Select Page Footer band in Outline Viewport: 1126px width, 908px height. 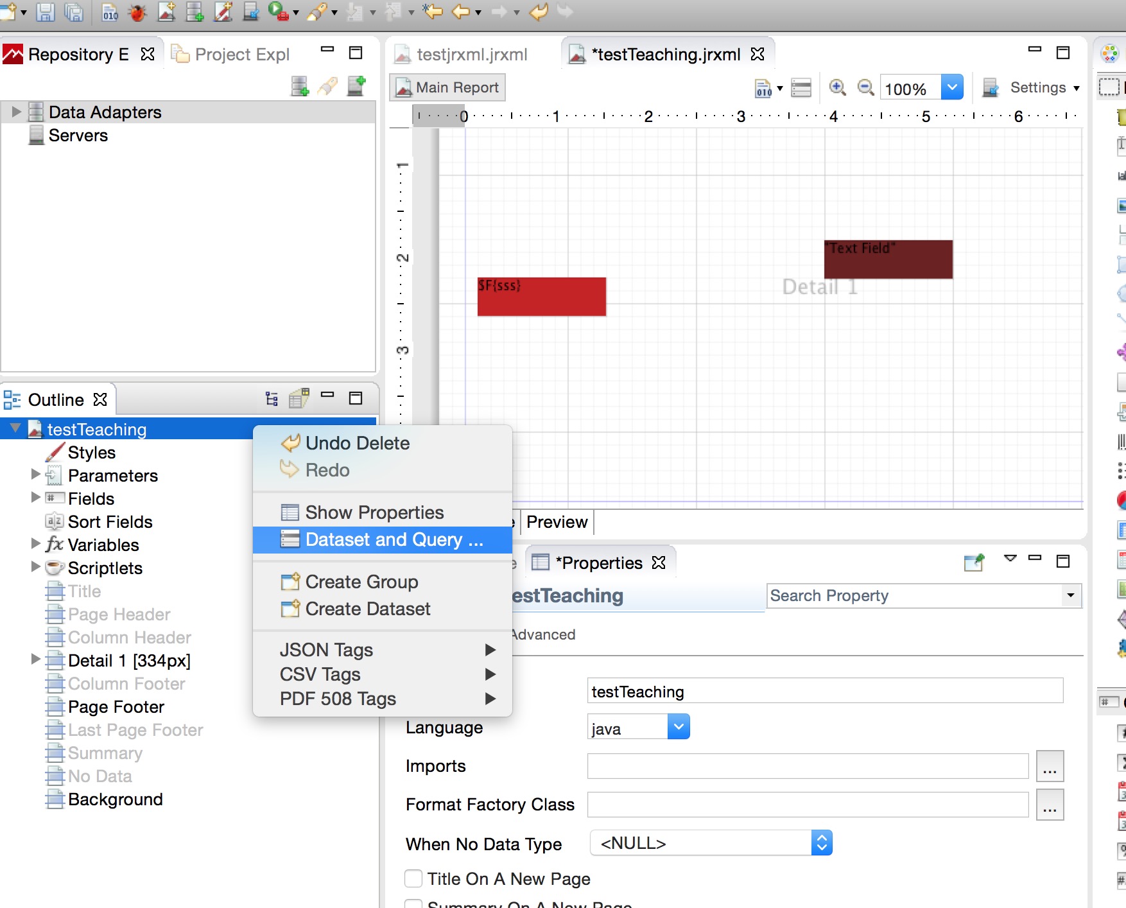coord(116,707)
